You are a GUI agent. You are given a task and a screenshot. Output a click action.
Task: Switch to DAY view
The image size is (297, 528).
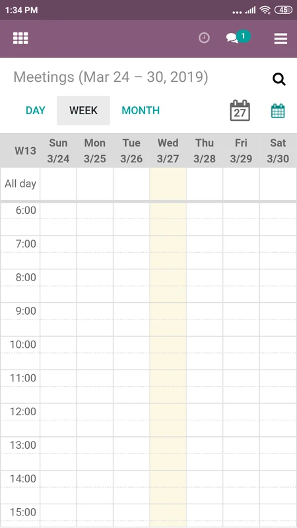[36, 110]
